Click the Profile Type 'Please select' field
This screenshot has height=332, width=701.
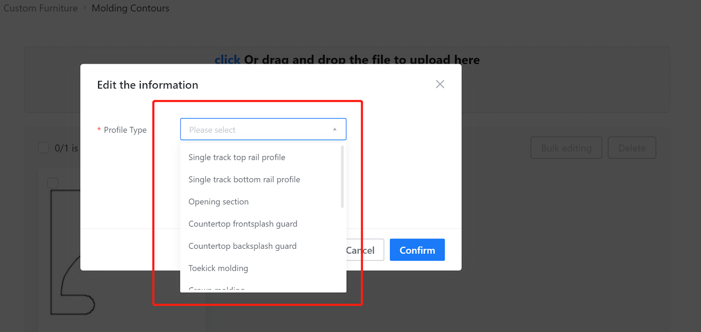[x=256, y=130]
